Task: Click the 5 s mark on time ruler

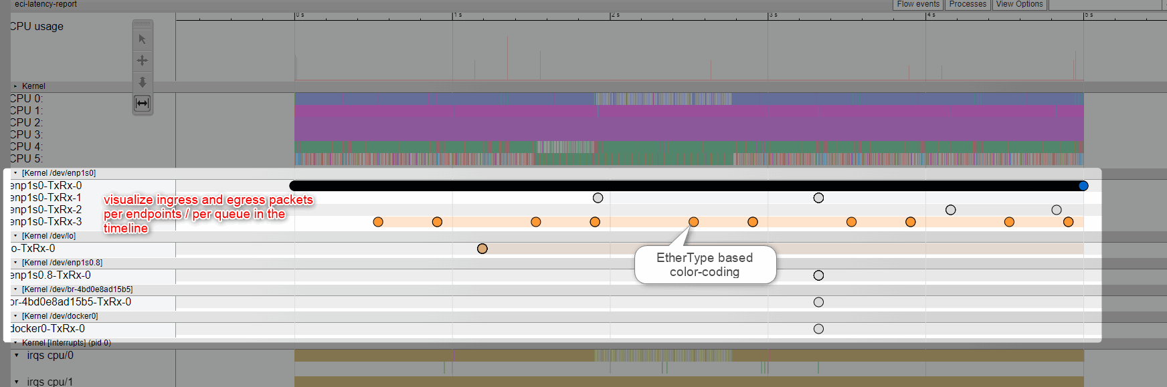Action: [1089, 15]
